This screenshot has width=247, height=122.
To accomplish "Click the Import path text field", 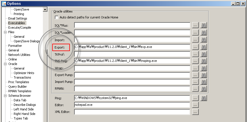I will click(132, 40).
